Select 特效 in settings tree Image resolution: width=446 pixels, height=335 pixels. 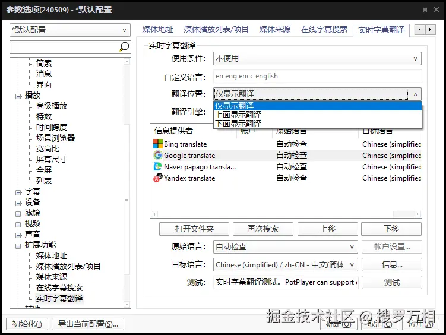[44, 116]
